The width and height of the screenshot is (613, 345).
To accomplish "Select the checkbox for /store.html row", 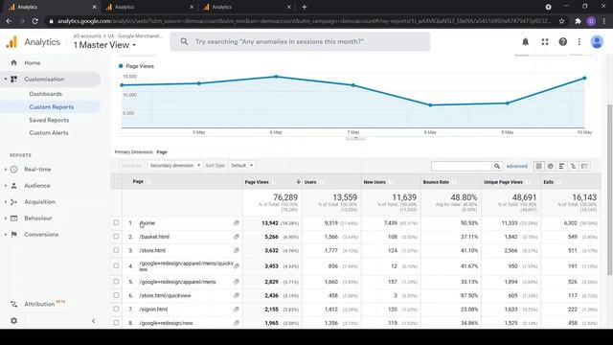I will 116,250.
